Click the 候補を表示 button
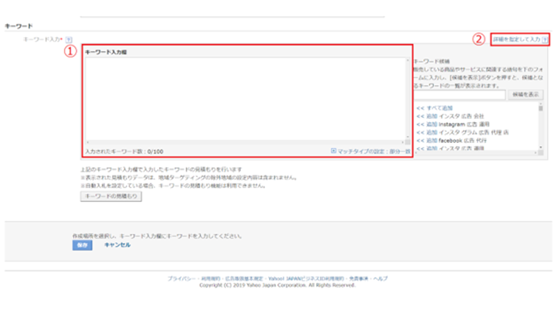This screenshot has width=557, height=313. coord(526,95)
